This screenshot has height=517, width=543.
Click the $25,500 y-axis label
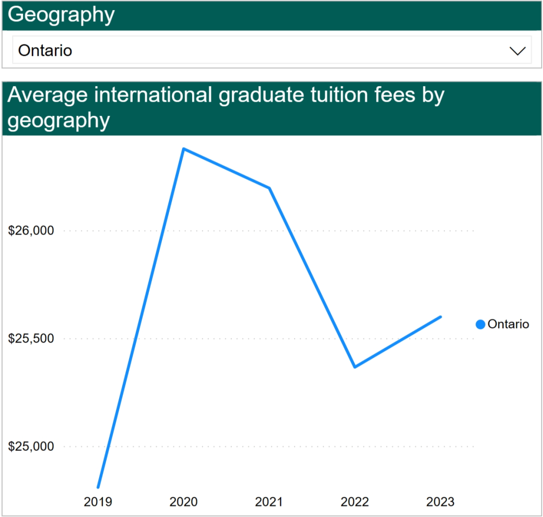pos(31,338)
